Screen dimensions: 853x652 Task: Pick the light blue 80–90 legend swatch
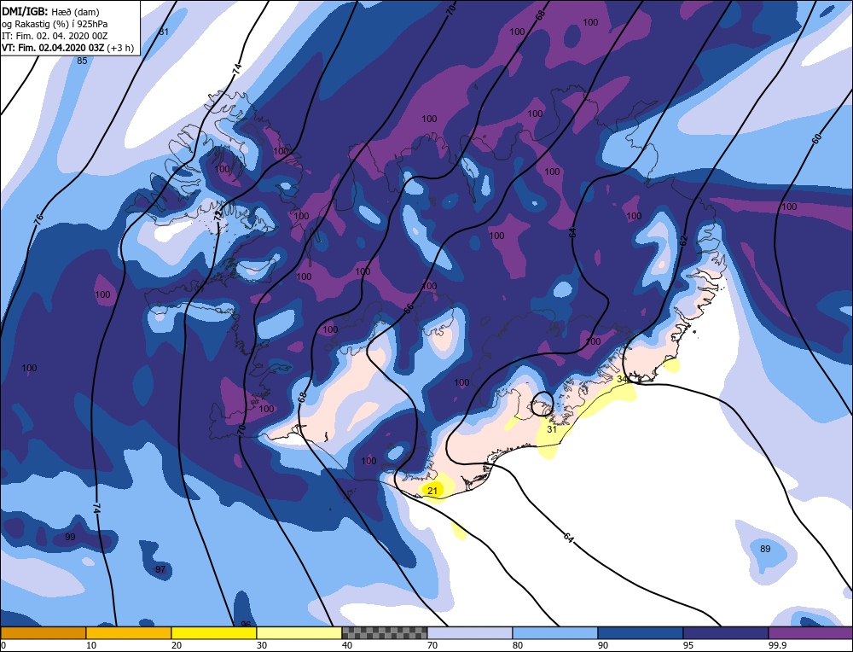[555, 632]
